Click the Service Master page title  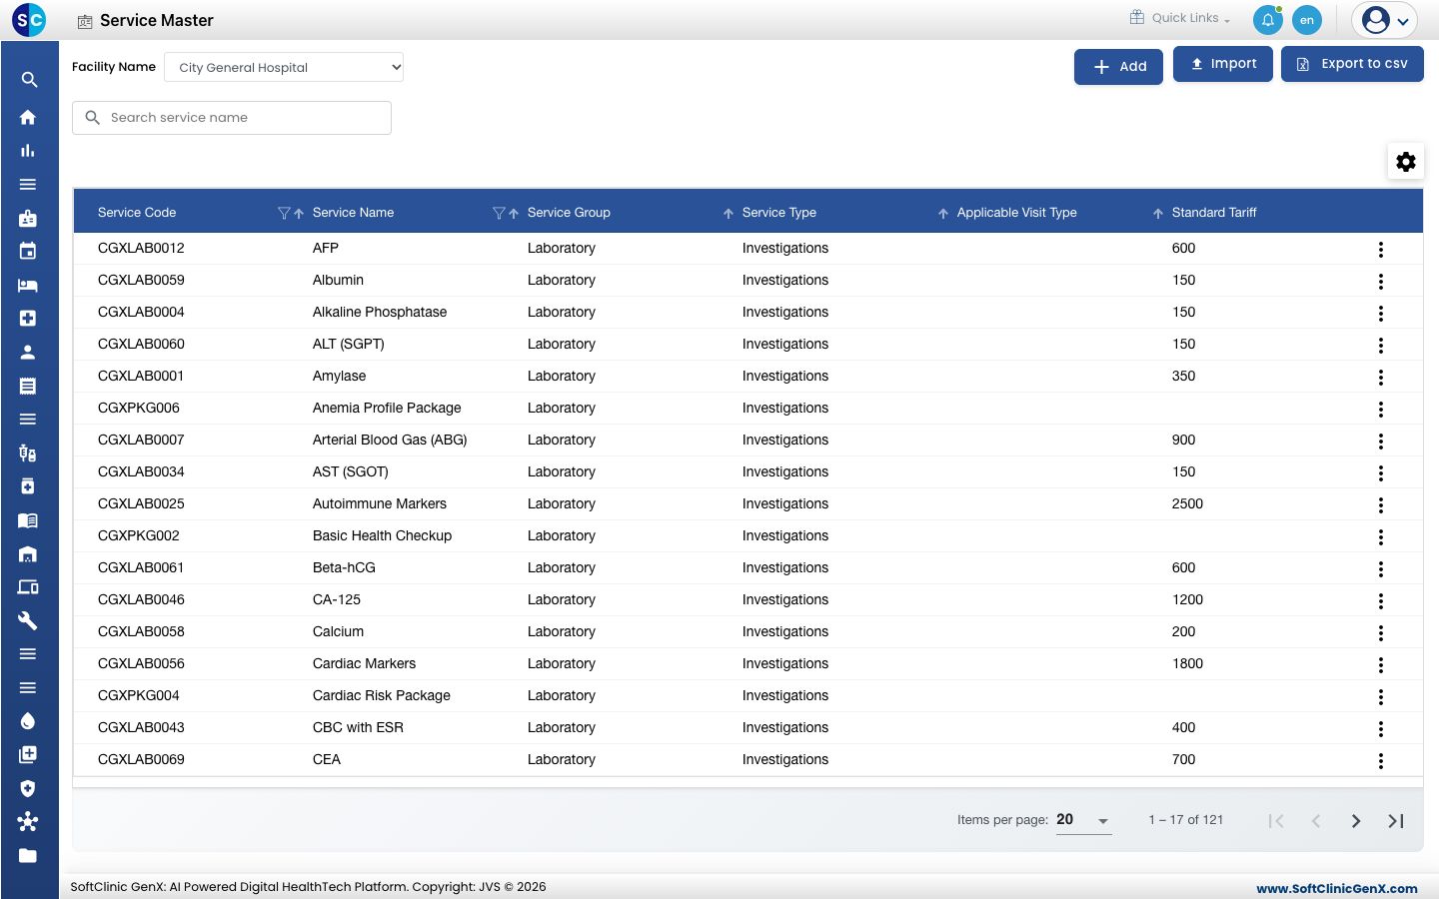pyautogui.click(x=157, y=20)
